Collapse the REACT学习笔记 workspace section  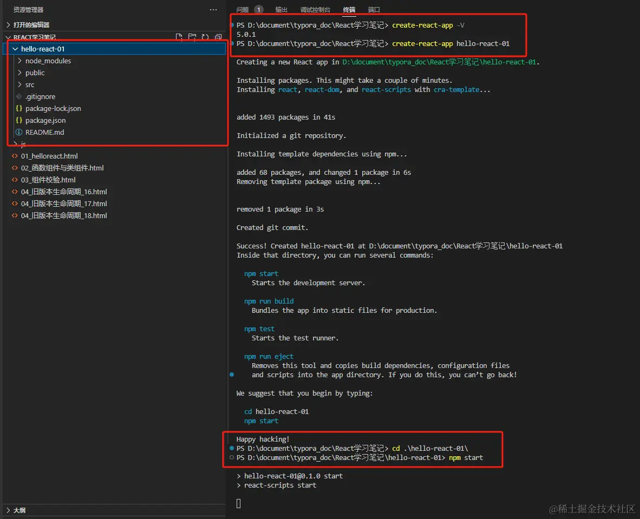point(8,37)
